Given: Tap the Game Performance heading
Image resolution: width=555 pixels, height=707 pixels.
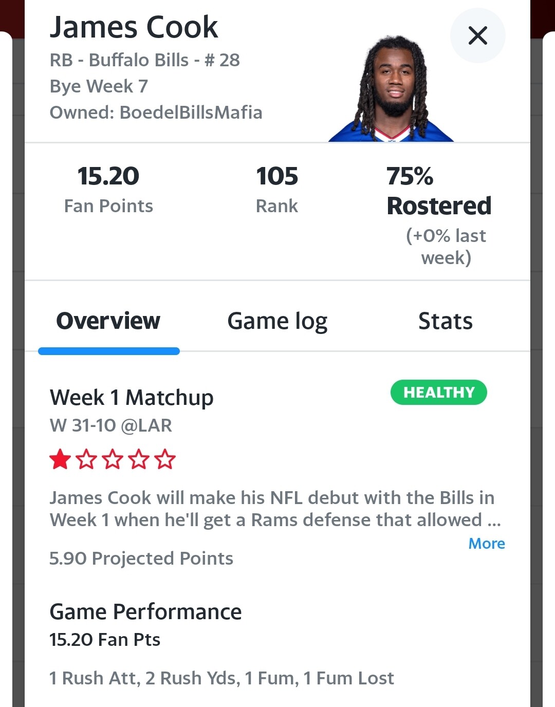Looking at the screenshot, I should 145,612.
